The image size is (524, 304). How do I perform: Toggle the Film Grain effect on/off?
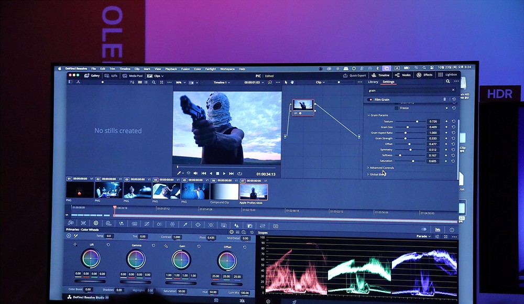(x=370, y=99)
